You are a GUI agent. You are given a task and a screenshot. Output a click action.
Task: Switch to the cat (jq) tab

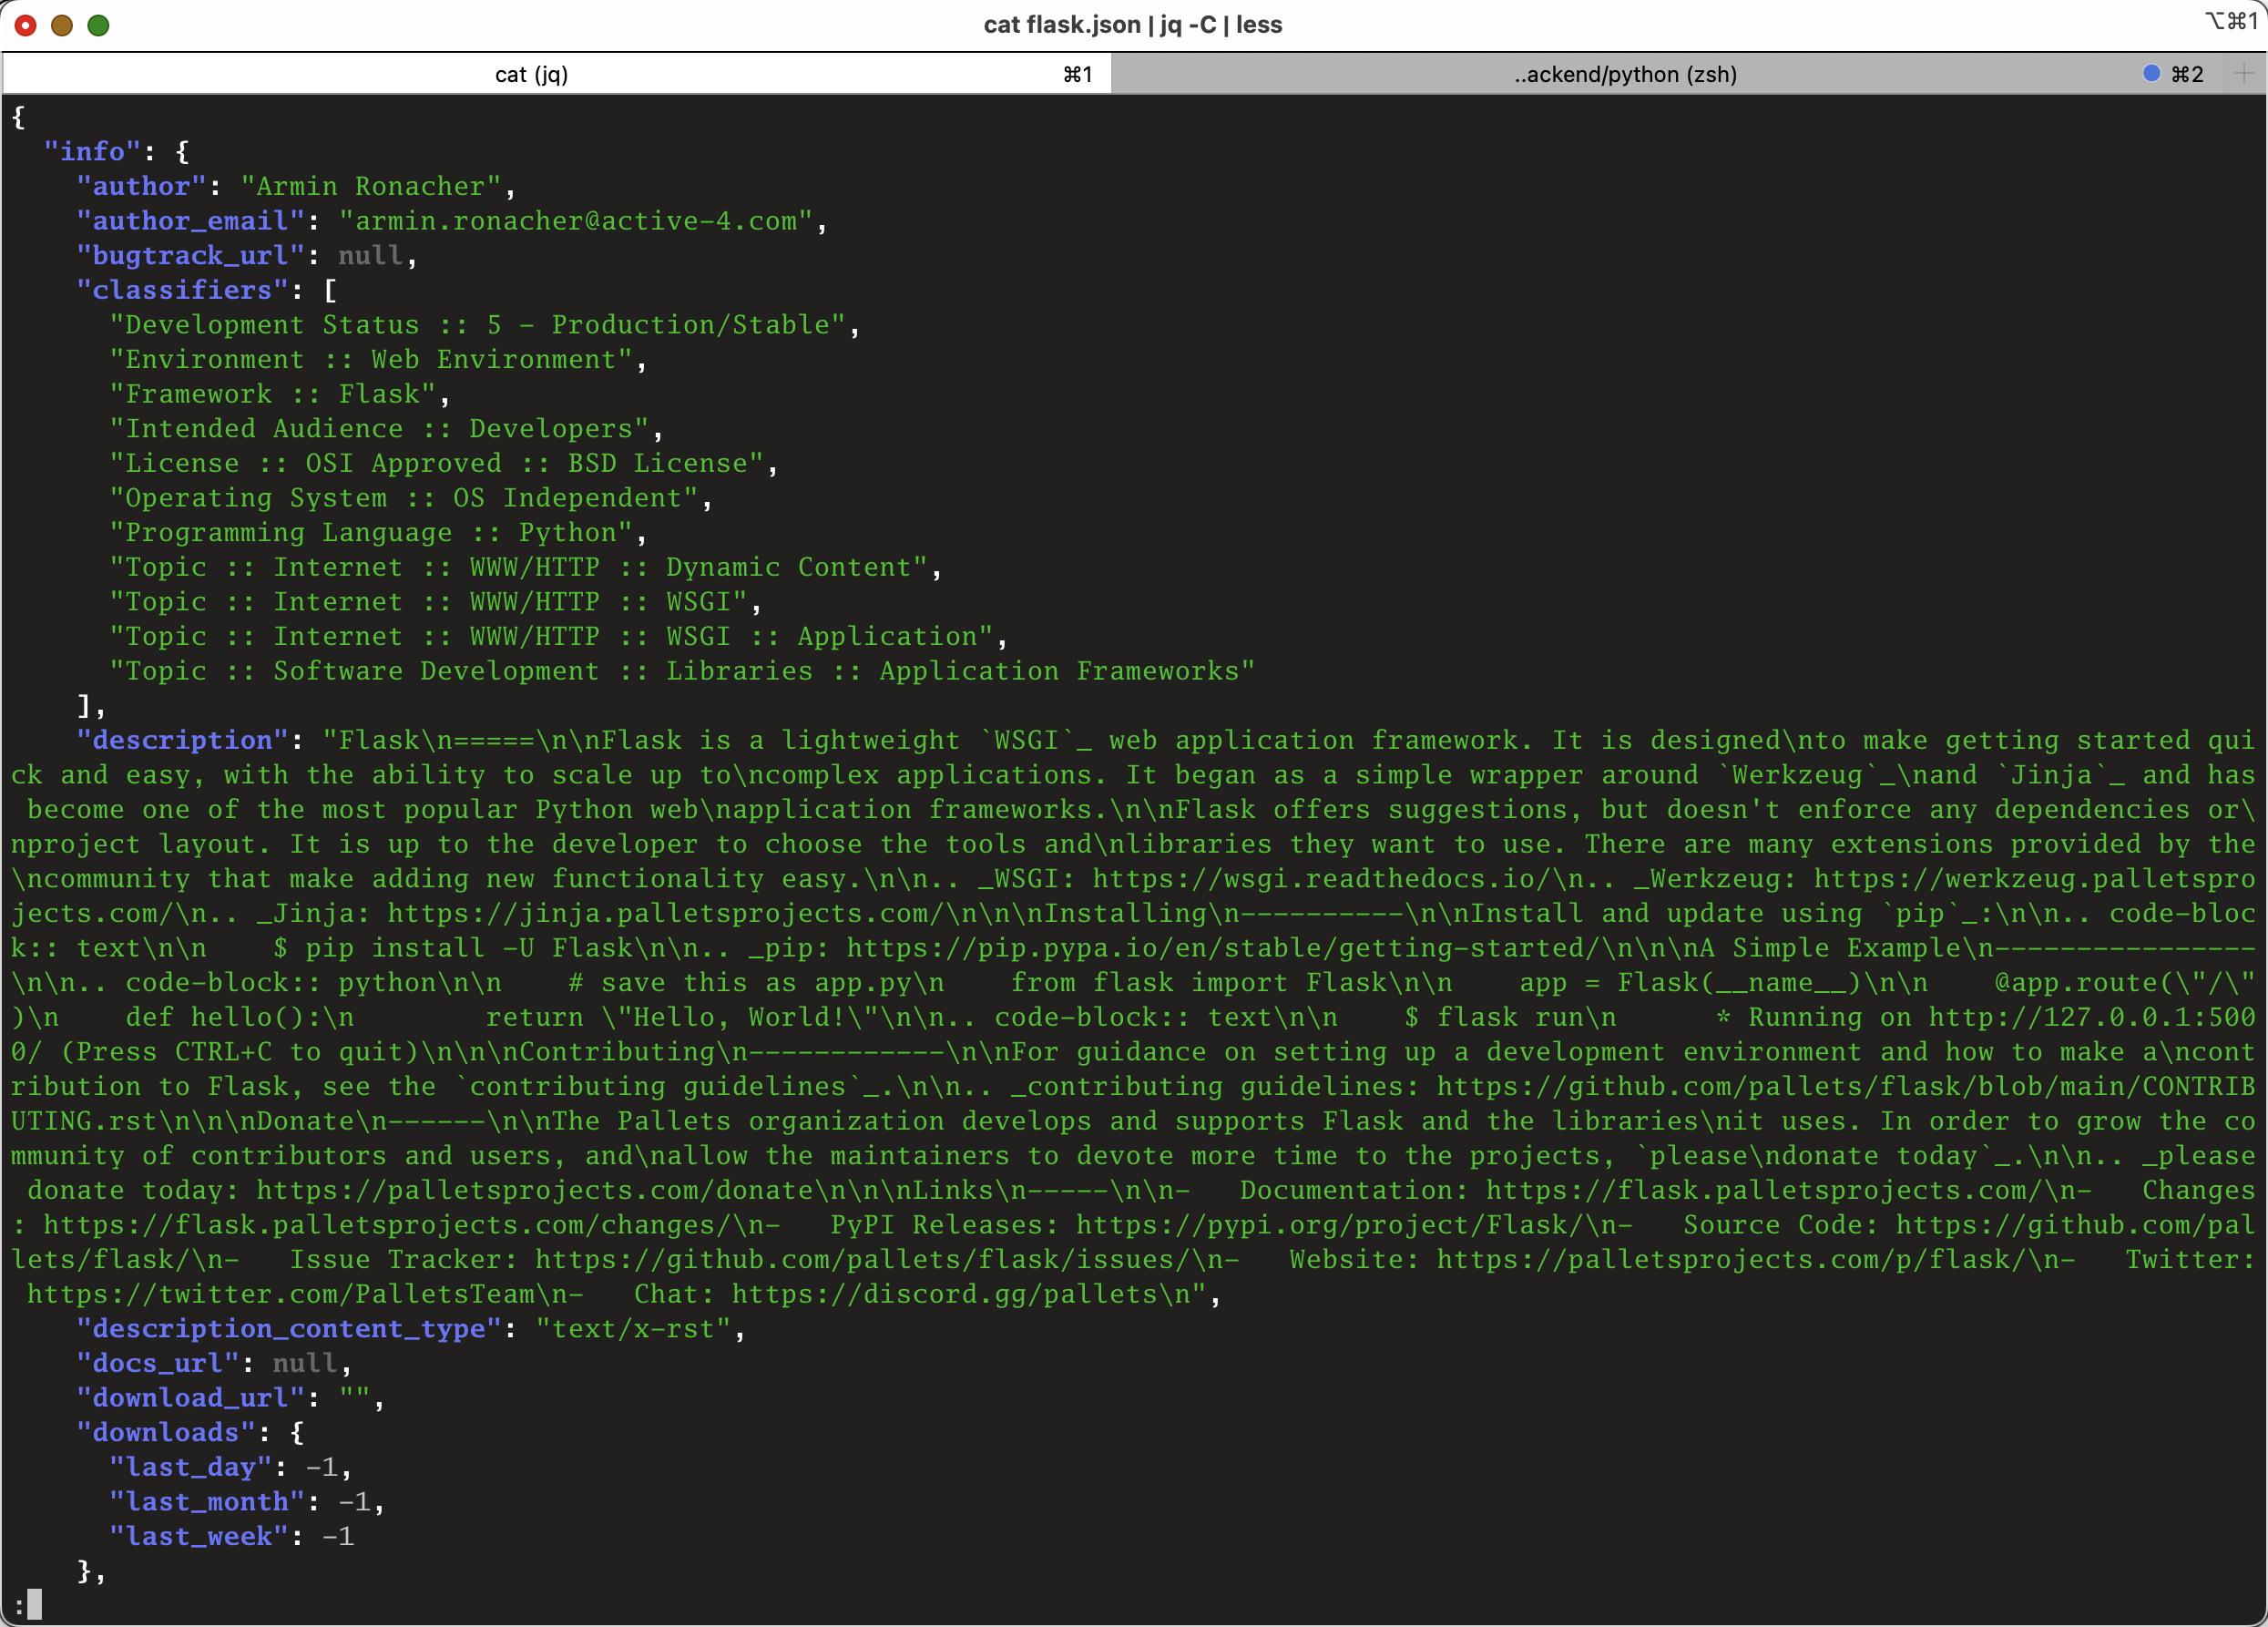(556, 74)
